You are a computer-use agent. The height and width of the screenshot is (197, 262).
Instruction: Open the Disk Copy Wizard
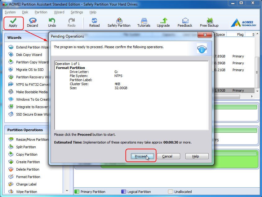click(25, 55)
